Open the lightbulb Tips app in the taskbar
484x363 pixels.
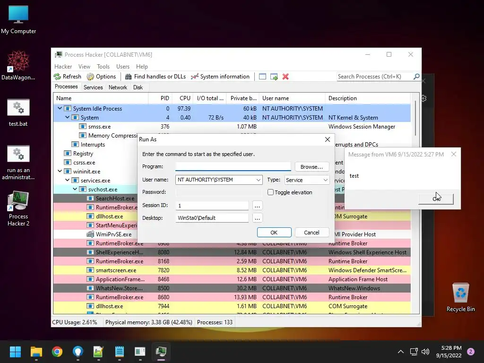(78, 352)
